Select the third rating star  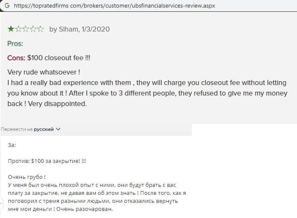[26, 29]
